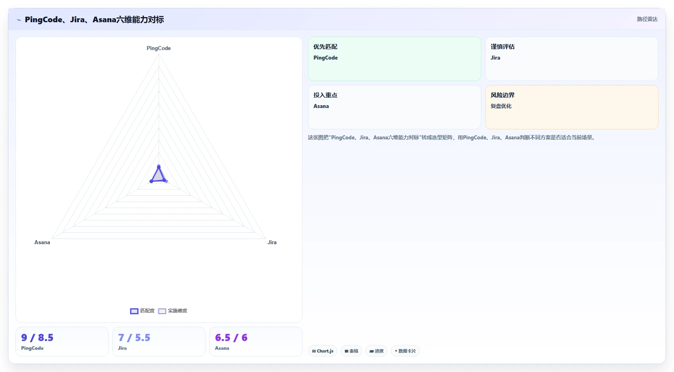This screenshot has width=674, height=372.
Task: Click the 数据卡片 chip icon
Action: 396,351
